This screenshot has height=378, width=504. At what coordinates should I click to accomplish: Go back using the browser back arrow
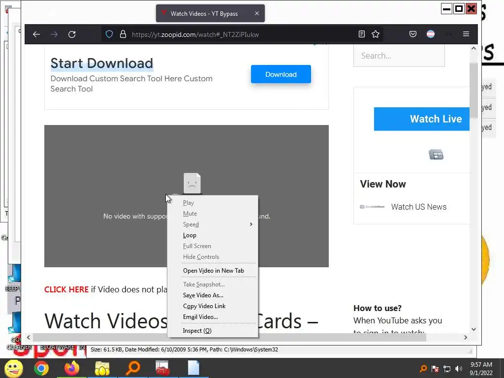coord(36,34)
